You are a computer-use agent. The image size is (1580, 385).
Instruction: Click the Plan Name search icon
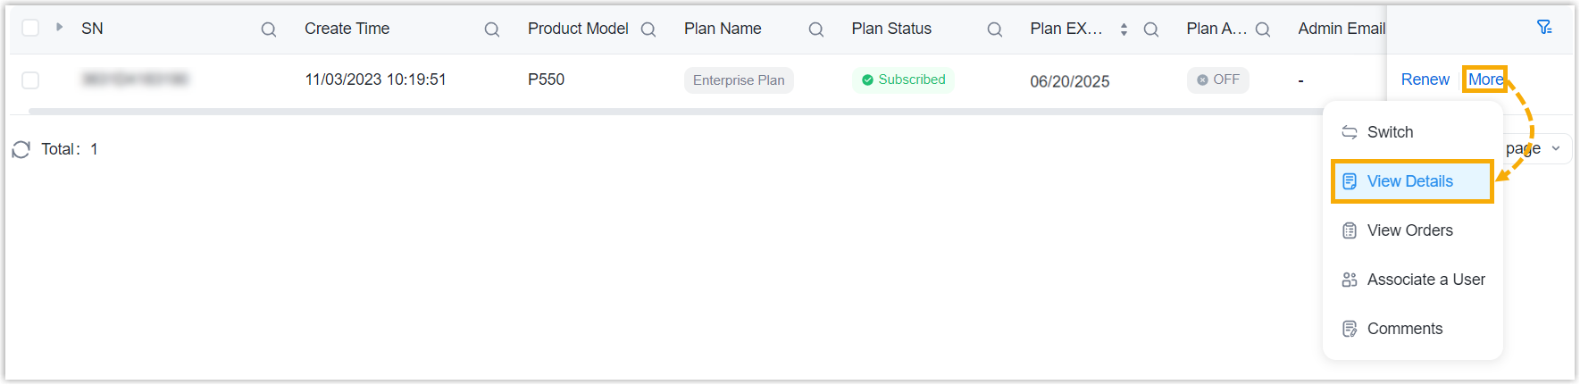click(x=815, y=29)
